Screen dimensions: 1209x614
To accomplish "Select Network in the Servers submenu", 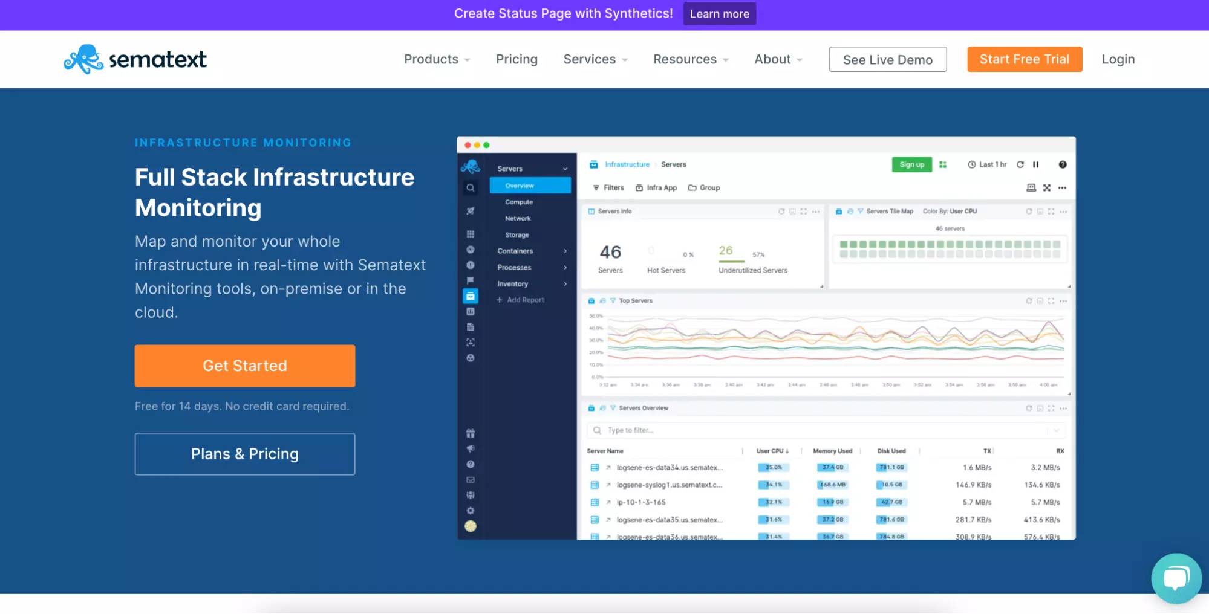I will coord(518,218).
